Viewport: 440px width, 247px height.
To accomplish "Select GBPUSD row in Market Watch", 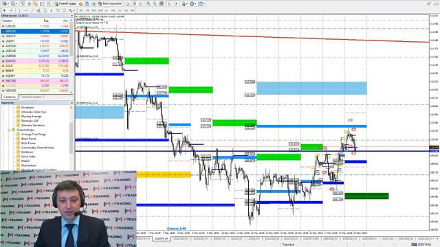I will click(x=35, y=31).
